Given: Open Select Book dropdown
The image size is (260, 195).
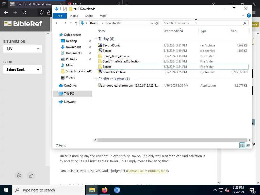Looking at the screenshot, I should (23, 70).
